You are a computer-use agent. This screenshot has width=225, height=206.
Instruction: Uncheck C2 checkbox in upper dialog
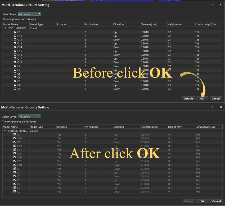click(15, 66)
